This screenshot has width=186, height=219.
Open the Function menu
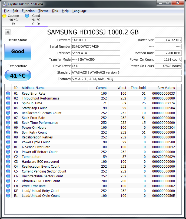click(x=28, y=11)
